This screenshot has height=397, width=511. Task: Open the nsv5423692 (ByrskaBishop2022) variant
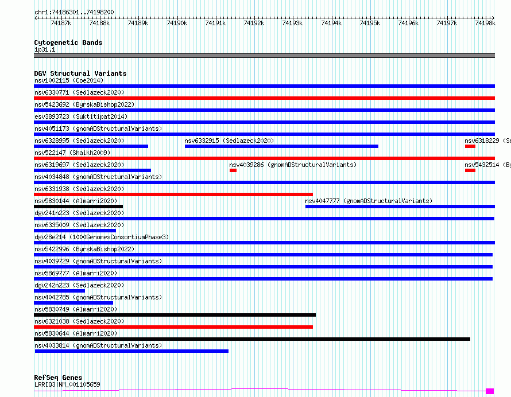(84, 104)
